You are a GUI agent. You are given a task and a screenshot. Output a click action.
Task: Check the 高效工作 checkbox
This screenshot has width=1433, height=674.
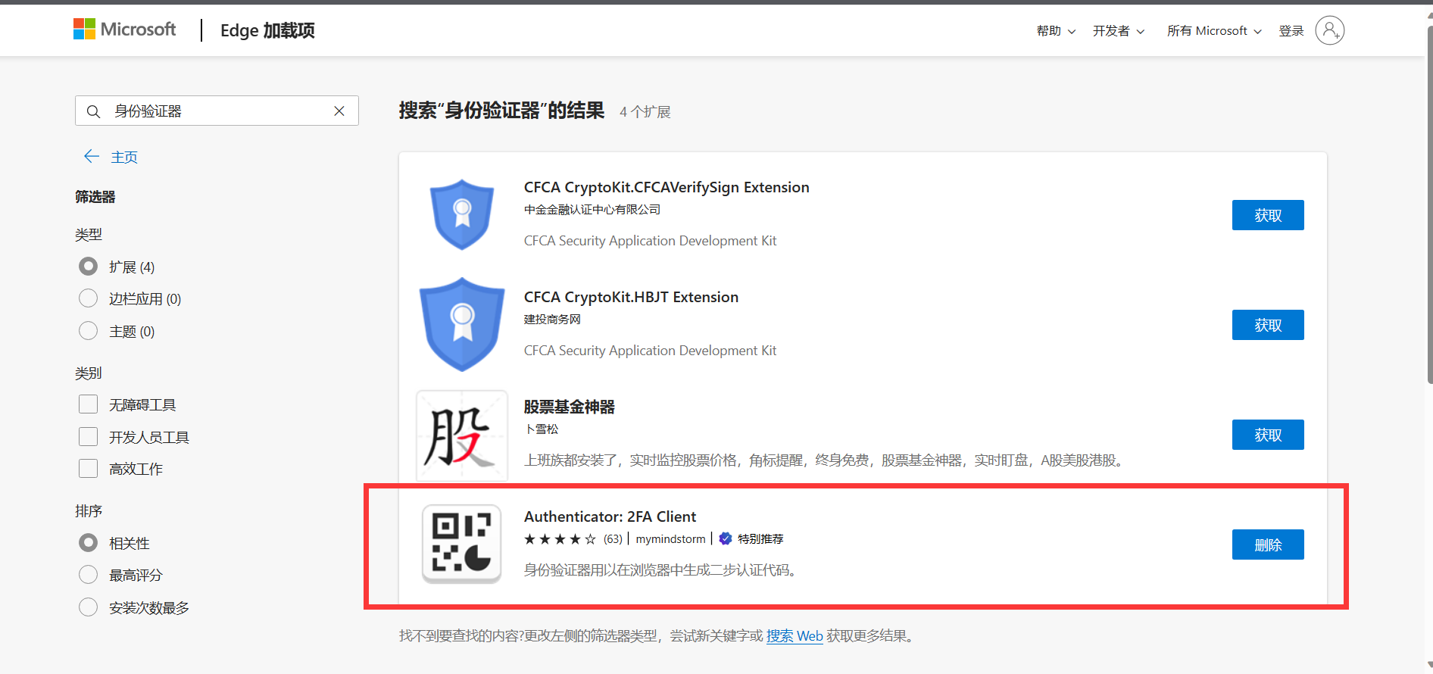pos(89,469)
